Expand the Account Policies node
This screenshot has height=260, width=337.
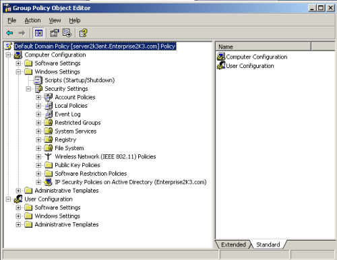point(38,97)
